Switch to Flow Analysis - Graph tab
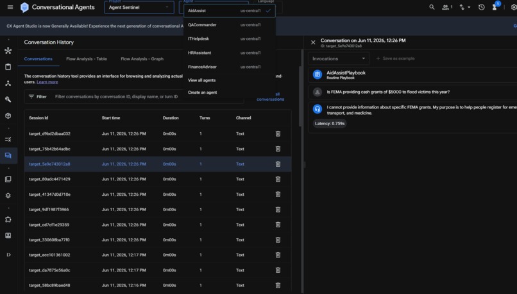Image resolution: width=517 pixels, height=294 pixels. click(x=142, y=58)
